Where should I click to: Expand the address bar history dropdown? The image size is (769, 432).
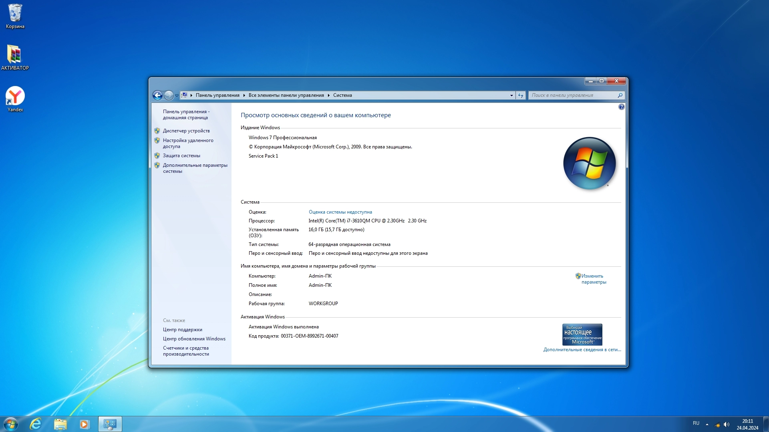click(x=511, y=95)
